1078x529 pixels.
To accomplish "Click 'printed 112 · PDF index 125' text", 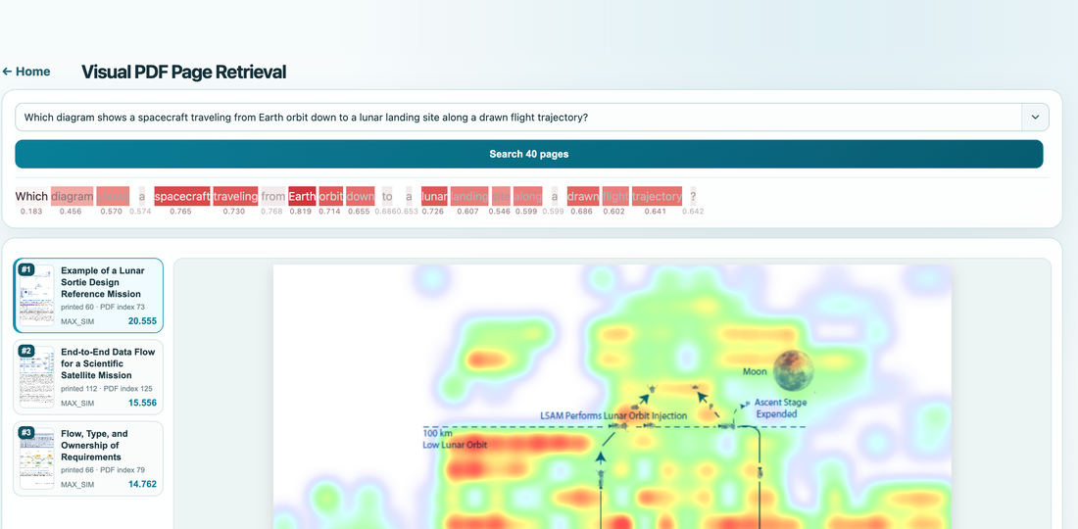I will (107, 389).
